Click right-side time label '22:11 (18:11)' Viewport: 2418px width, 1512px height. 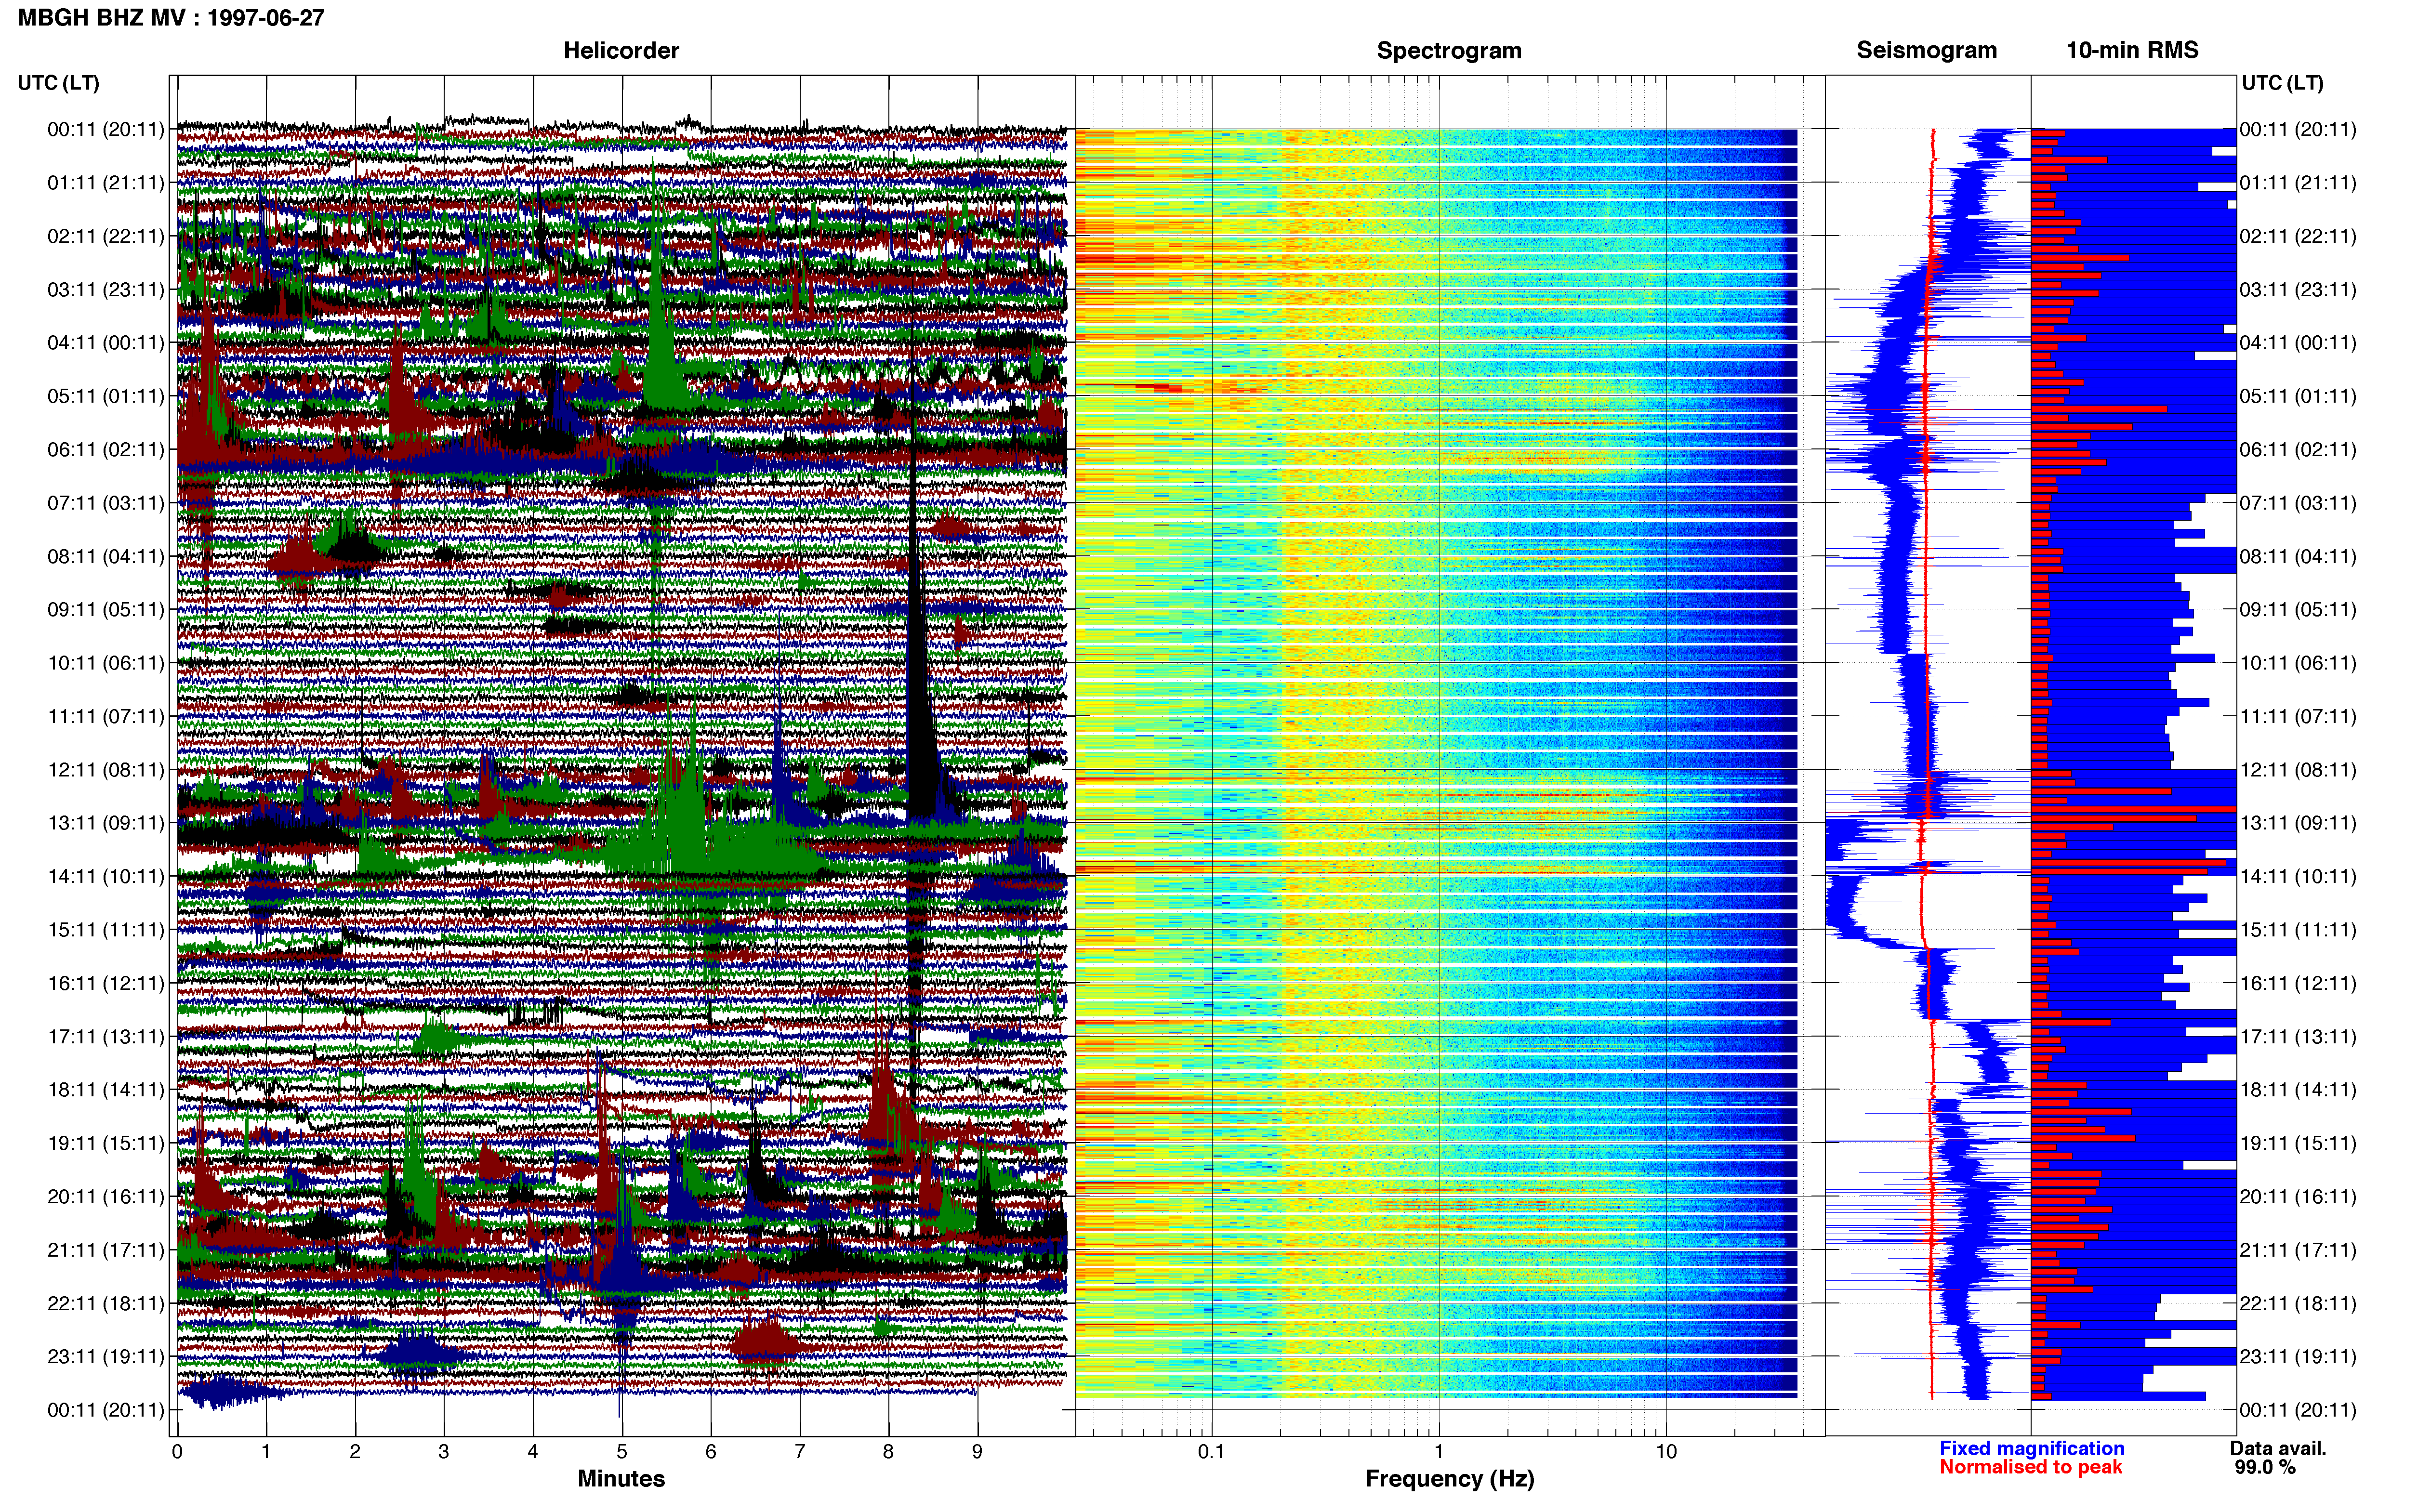tap(2298, 1303)
